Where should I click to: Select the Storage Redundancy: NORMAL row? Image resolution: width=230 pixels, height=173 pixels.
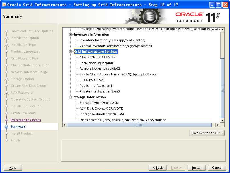pos(103,114)
